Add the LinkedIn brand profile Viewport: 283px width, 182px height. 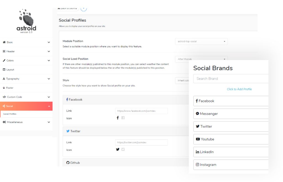pyautogui.click(x=231, y=152)
